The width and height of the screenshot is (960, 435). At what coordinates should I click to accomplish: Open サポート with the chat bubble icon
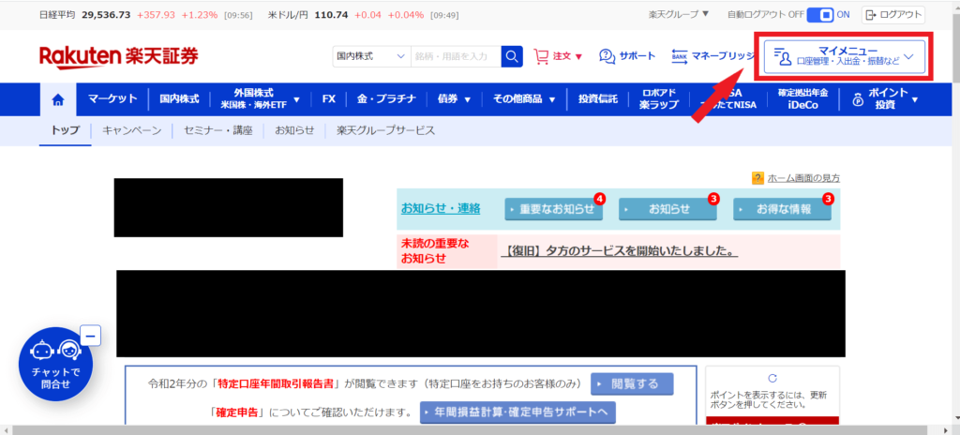[x=627, y=56]
